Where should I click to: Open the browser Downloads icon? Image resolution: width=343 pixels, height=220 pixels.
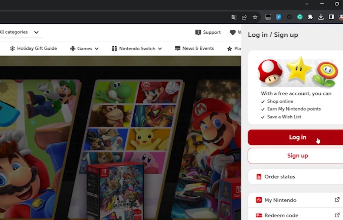(321, 17)
